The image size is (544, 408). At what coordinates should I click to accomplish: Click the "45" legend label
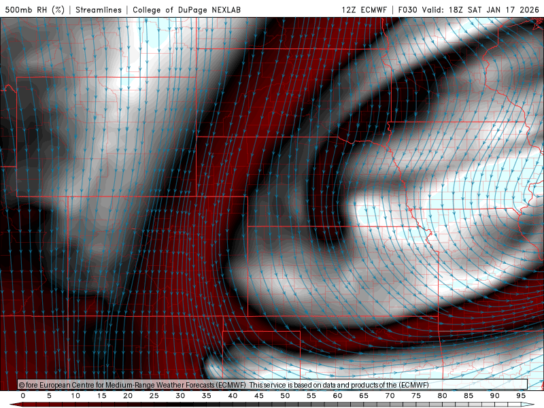258,396
